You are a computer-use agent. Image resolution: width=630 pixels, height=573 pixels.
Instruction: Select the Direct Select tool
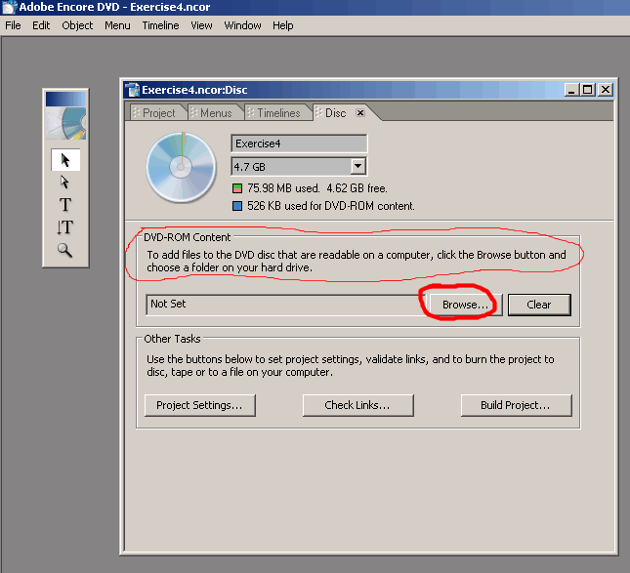(64, 182)
